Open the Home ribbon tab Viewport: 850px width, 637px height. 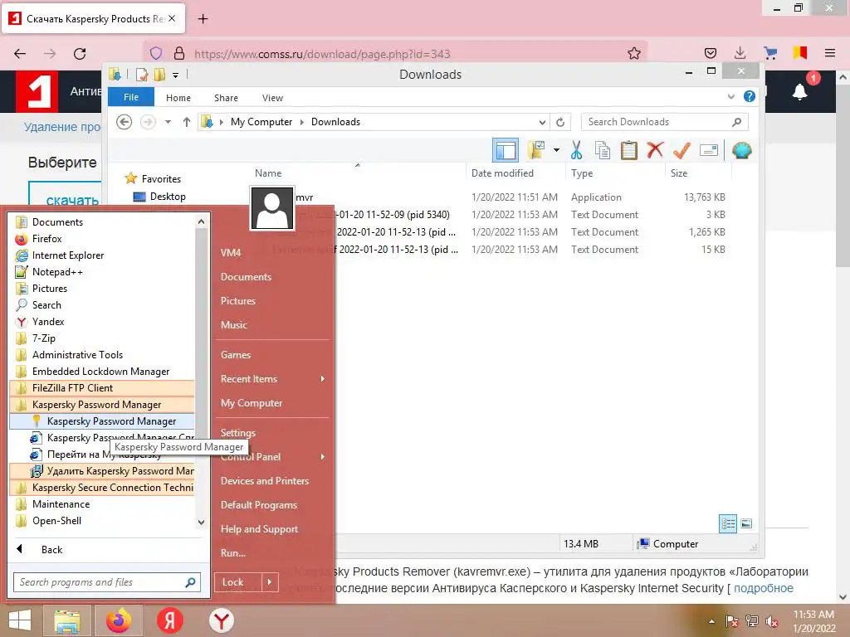178,98
